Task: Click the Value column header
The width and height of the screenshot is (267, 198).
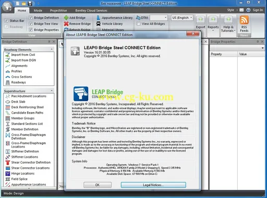Action: (251, 54)
